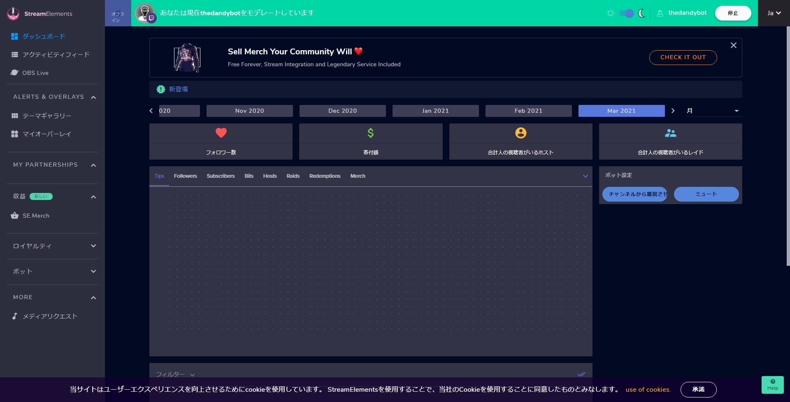
Task: Click the donations dollar icon
Action: (371, 133)
